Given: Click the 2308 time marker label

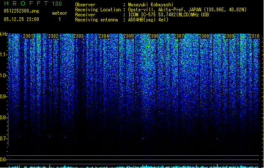Looking at the screenshot, I should (x=204, y=36).
